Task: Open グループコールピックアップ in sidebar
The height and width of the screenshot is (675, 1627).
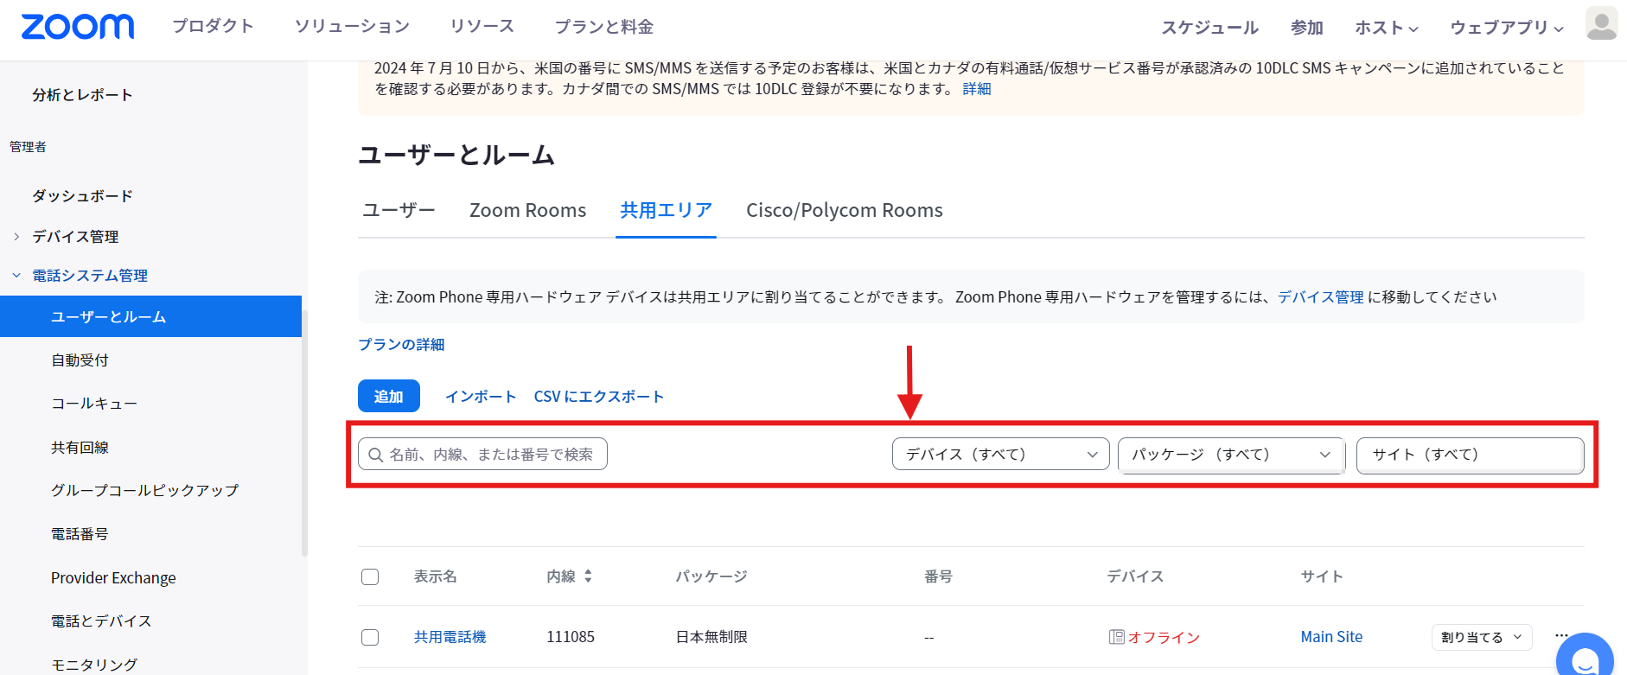Action: [x=144, y=490]
